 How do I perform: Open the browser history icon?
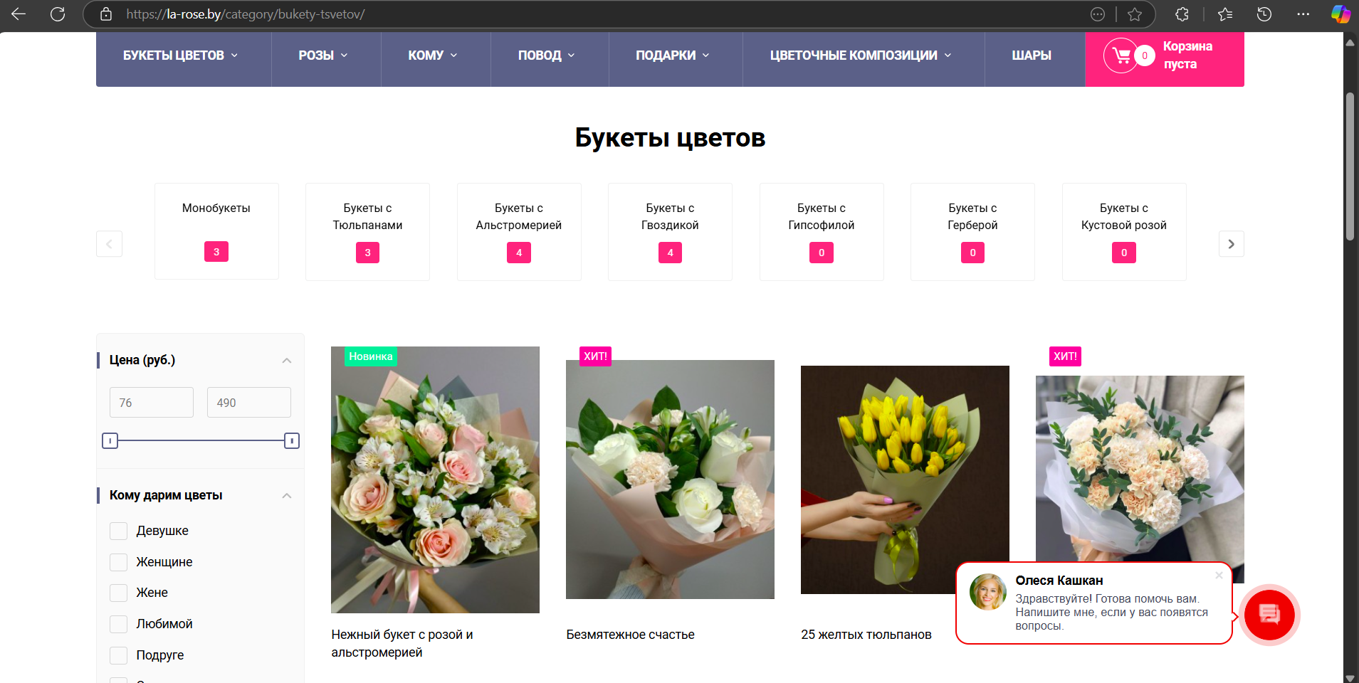[1264, 14]
